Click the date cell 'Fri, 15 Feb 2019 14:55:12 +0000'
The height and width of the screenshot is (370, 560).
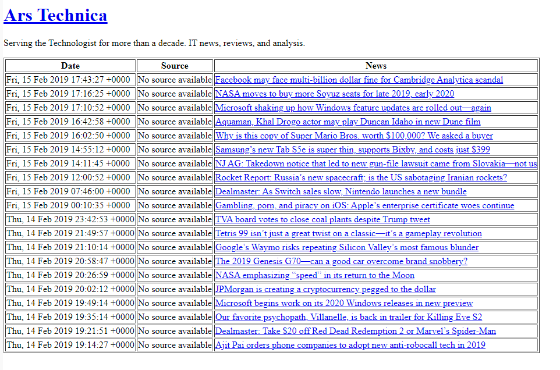(x=70, y=149)
